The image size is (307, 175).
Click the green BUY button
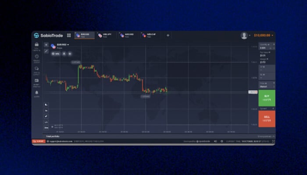267,98
